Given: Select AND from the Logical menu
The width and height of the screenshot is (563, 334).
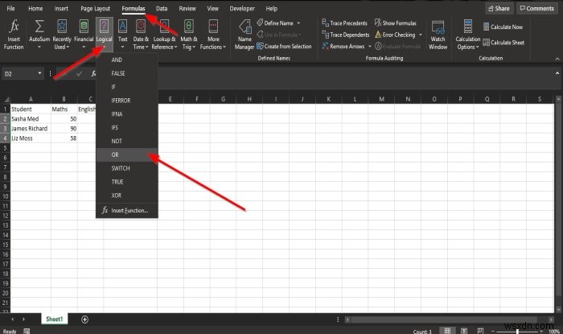Looking at the screenshot, I should pyautogui.click(x=127, y=60).
